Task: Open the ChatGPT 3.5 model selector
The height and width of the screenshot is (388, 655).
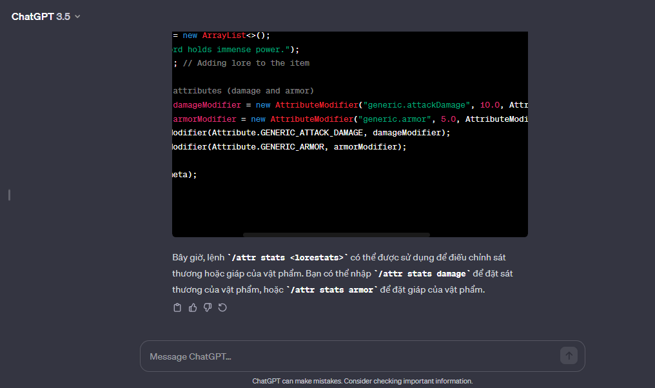Action: point(41,16)
